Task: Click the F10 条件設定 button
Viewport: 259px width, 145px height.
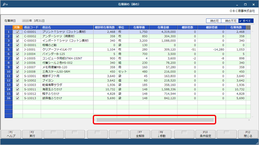Action: 205,134
